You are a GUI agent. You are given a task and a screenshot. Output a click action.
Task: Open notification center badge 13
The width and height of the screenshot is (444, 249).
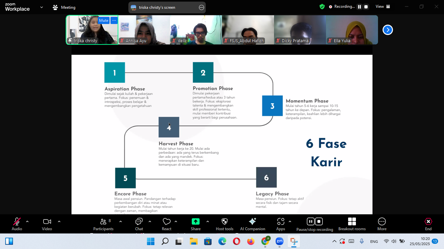[435, 241]
